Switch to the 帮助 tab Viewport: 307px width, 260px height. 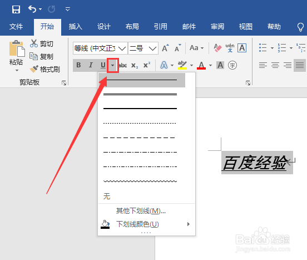274,27
